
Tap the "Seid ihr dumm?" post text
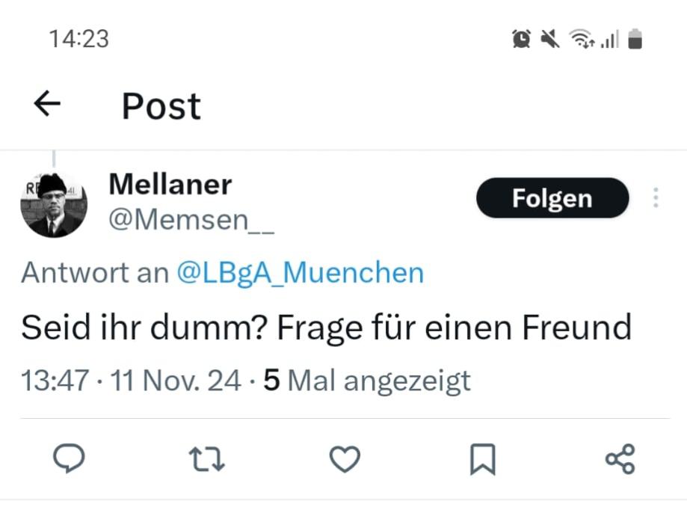point(326,327)
